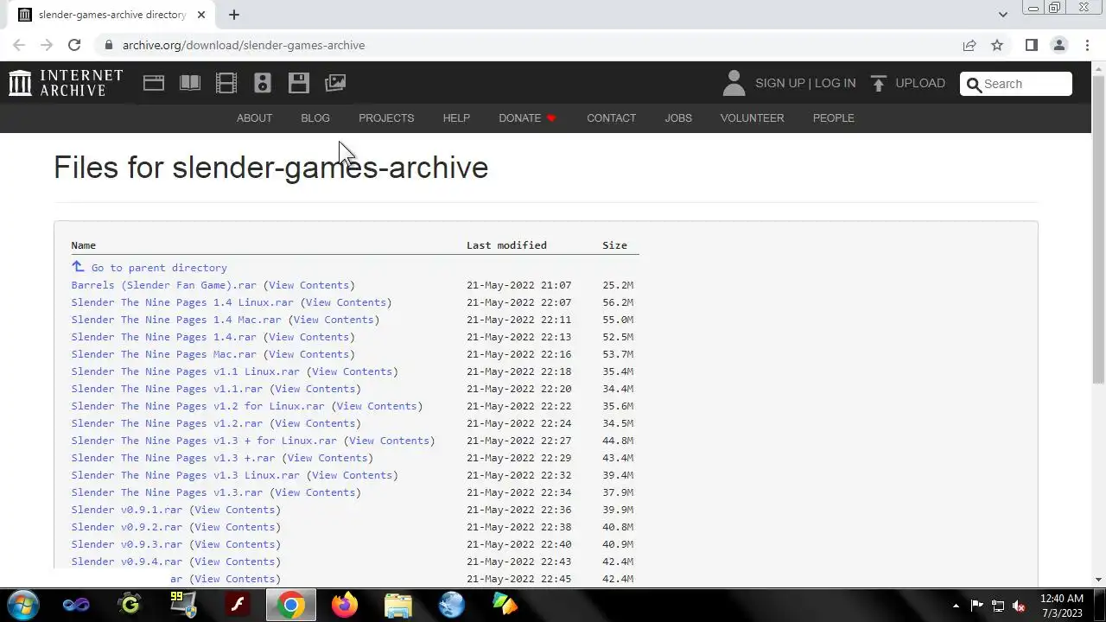Click the page vertical scrollbar thumb
1106x622 pixels.
[x=1099, y=228]
